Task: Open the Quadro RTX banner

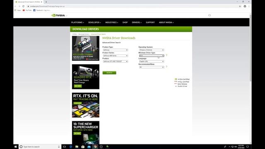Action: point(86,77)
